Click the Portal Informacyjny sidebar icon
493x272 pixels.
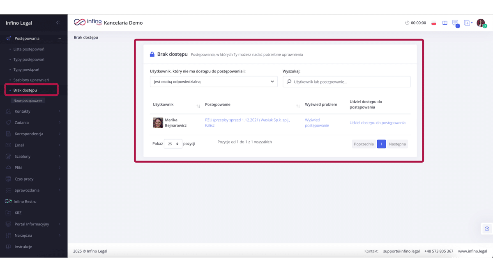tap(8, 224)
